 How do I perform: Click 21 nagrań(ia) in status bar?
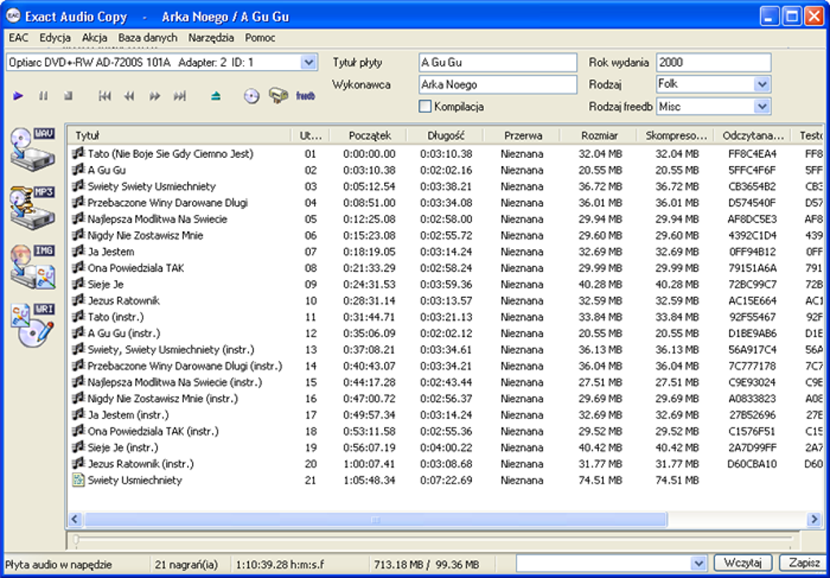point(186,565)
